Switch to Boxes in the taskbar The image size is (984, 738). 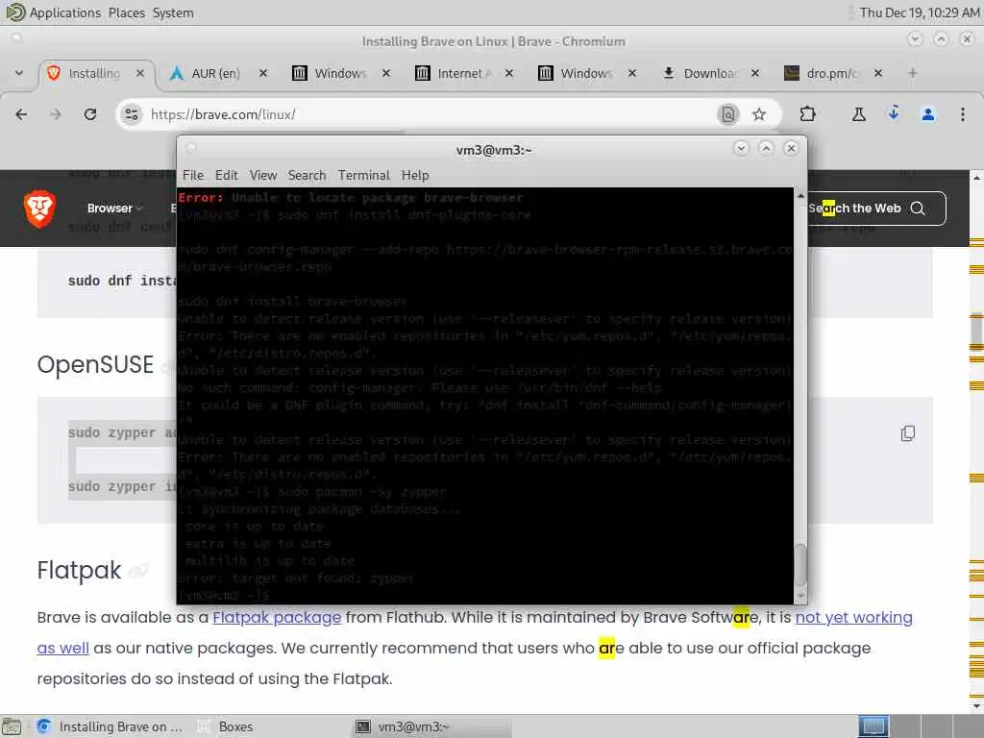(x=226, y=726)
